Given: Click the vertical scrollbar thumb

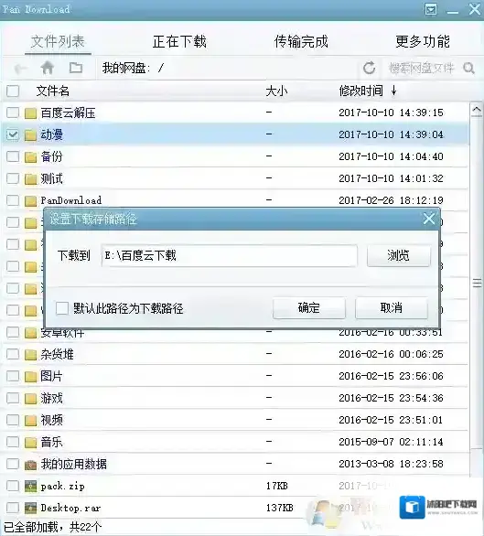Looking at the screenshot, I should point(477,284).
